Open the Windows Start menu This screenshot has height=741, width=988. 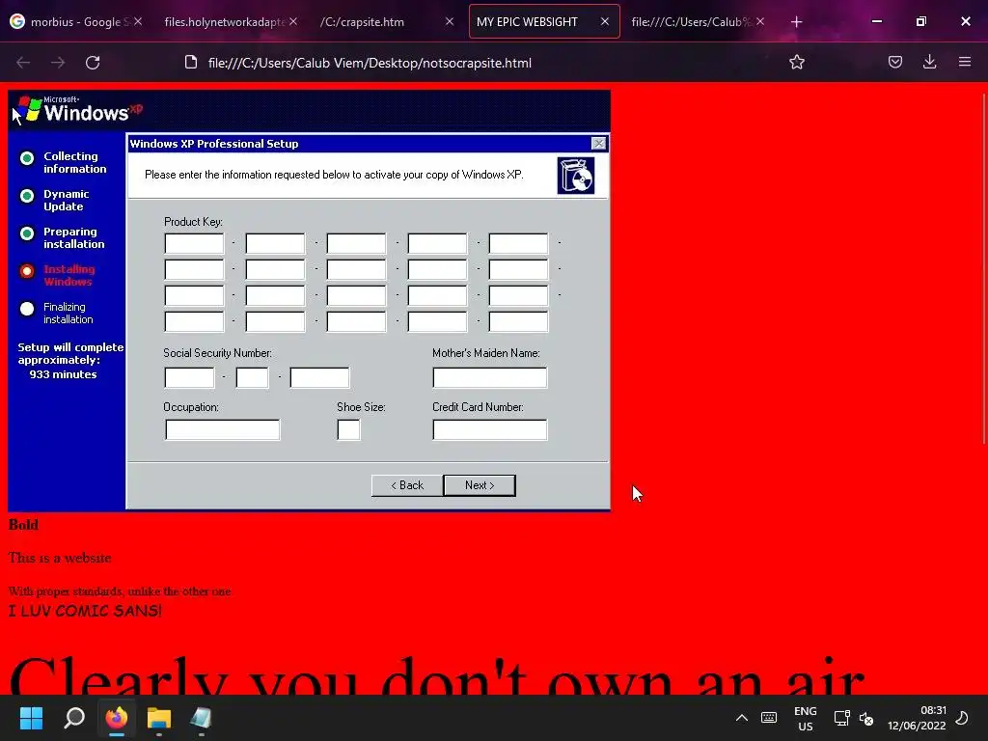31,718
